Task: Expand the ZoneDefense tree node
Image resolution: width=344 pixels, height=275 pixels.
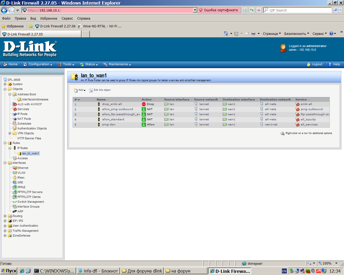Action: tap(5, 236)
